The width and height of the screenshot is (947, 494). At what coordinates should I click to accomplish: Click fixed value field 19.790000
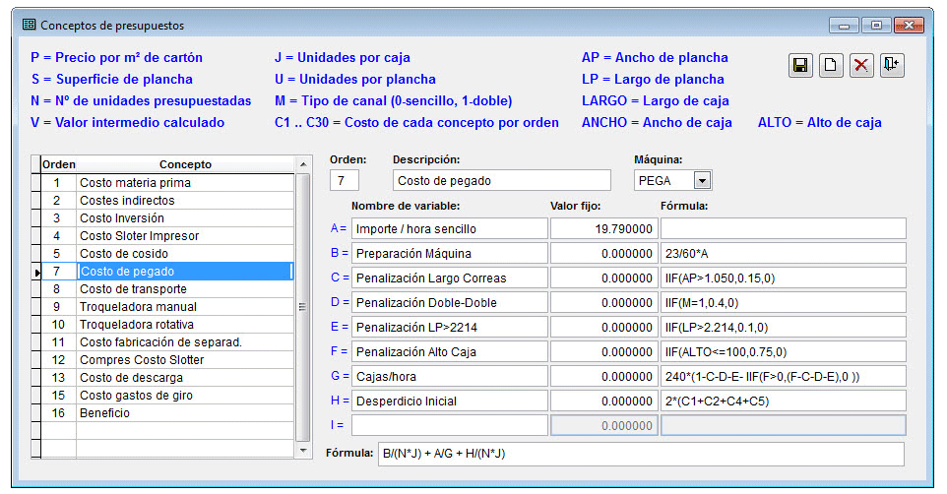[603, 229]
